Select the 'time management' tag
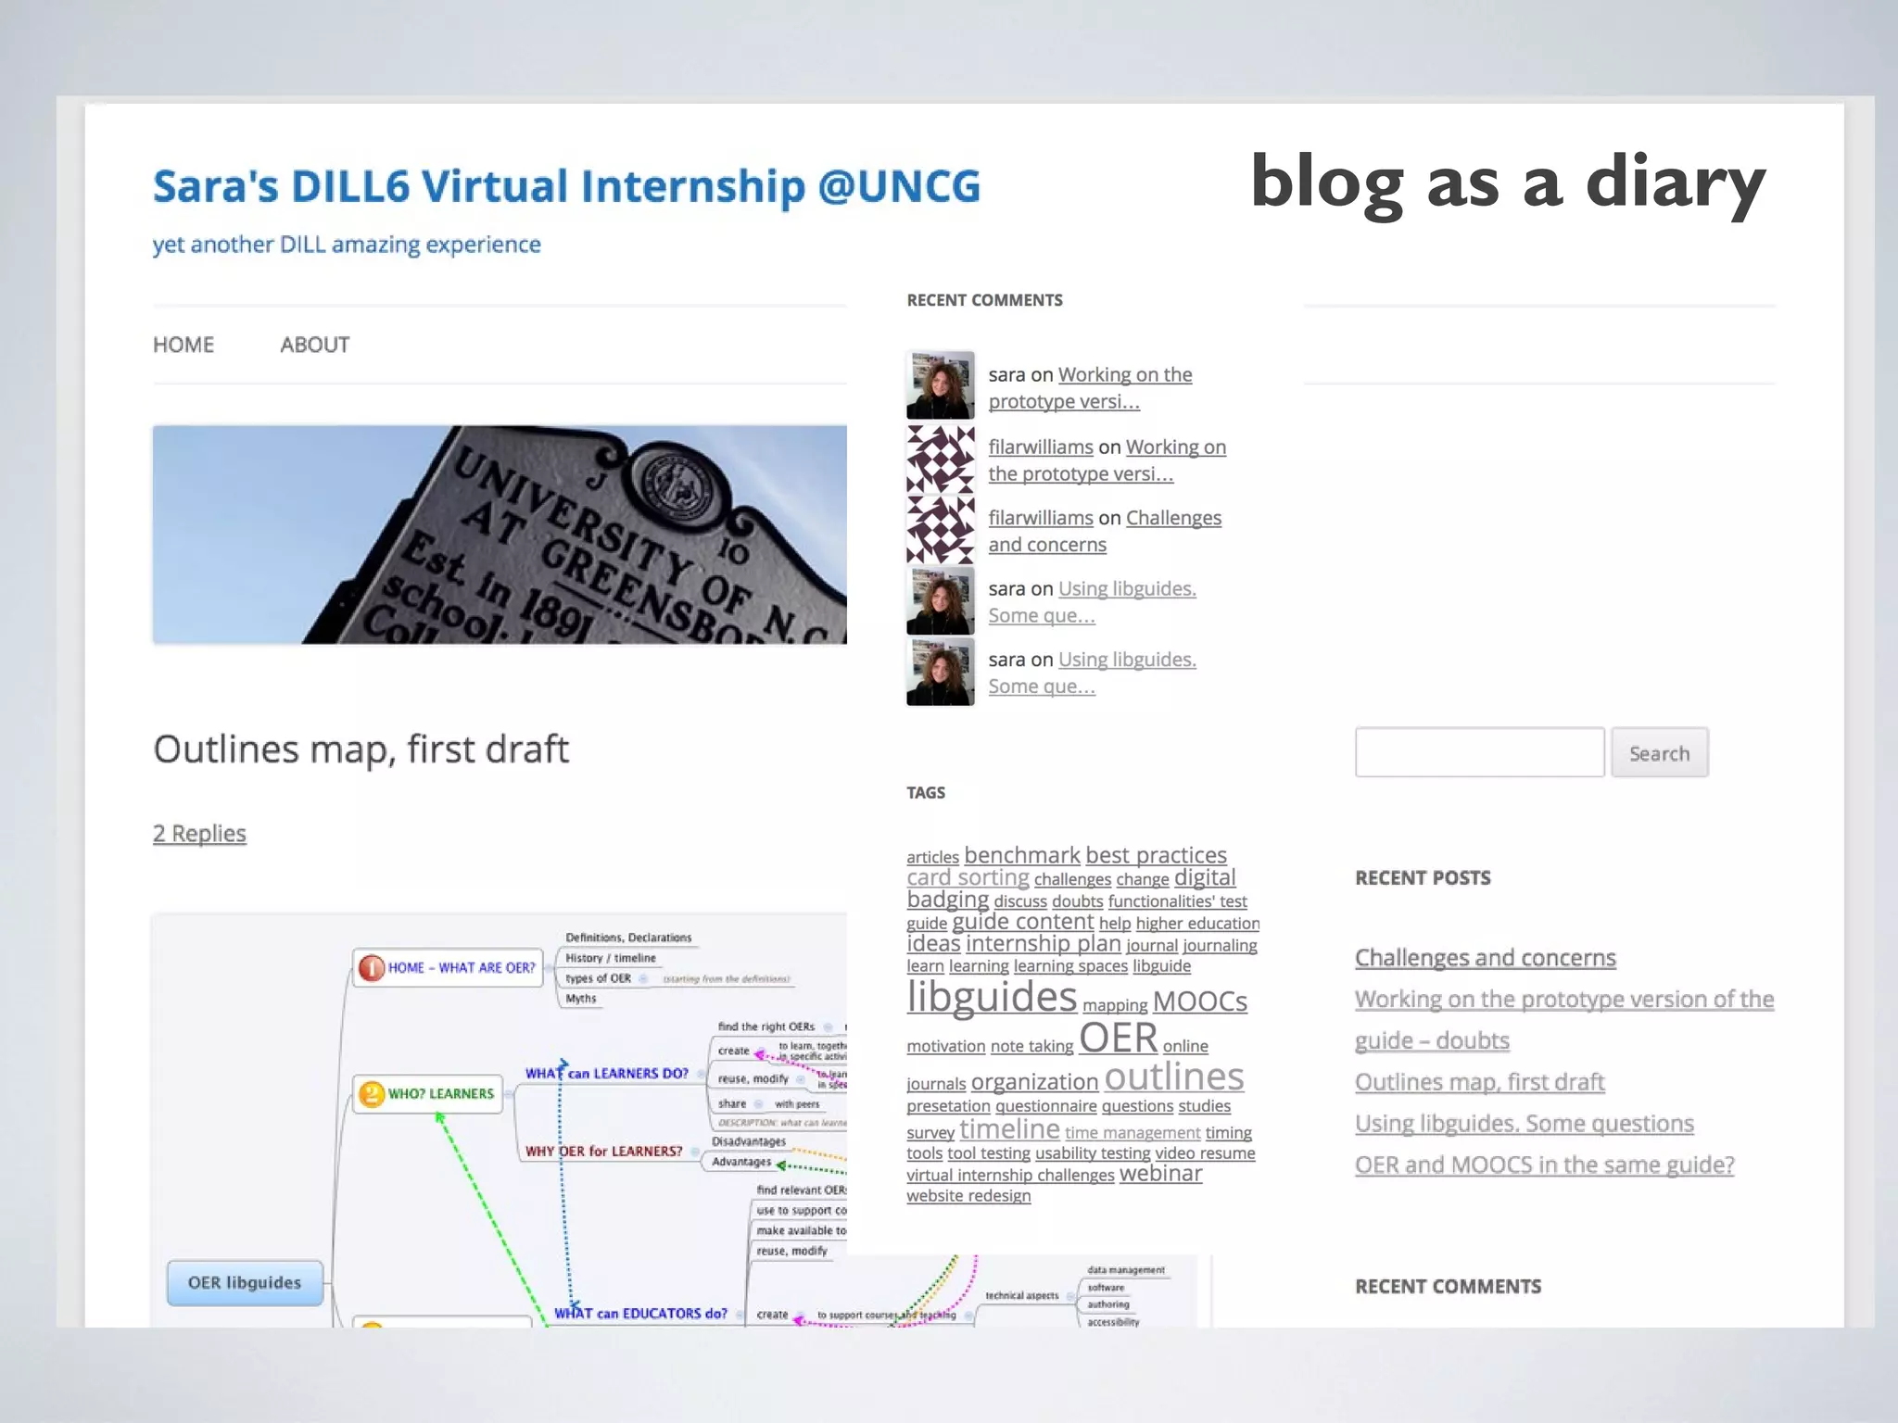Viewport: 1898px width, 1423px height. click(1132, 1132)
